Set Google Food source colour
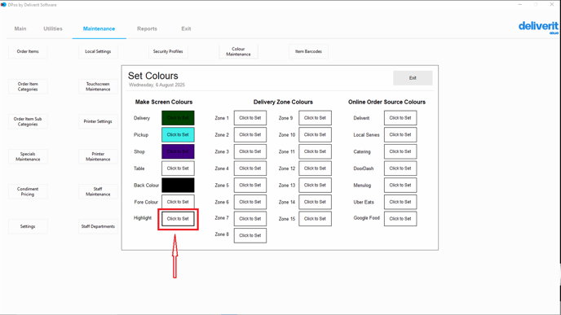 pos(400,219)
